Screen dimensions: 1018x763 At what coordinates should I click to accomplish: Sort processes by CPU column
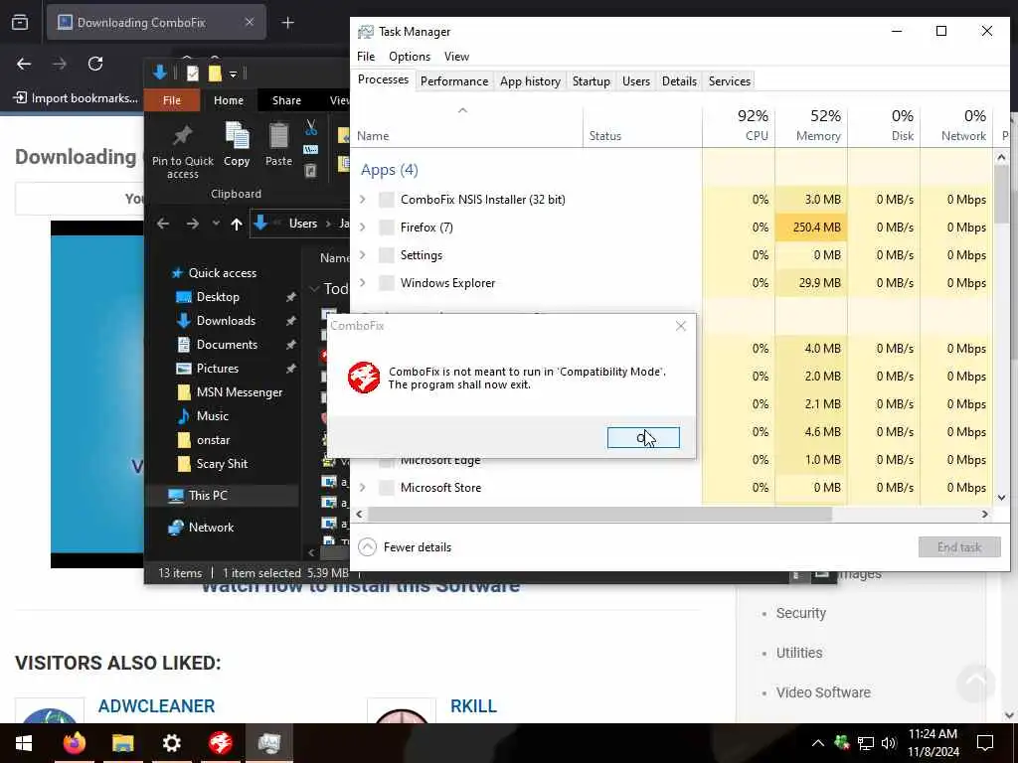coord(739,126)
